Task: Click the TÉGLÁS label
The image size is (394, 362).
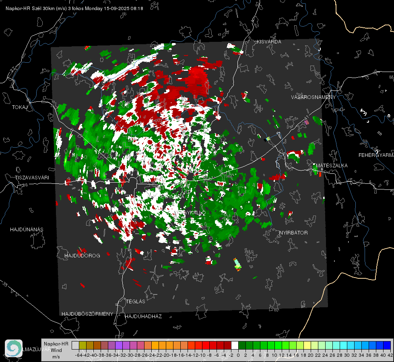Action: (x=136, y=302)
